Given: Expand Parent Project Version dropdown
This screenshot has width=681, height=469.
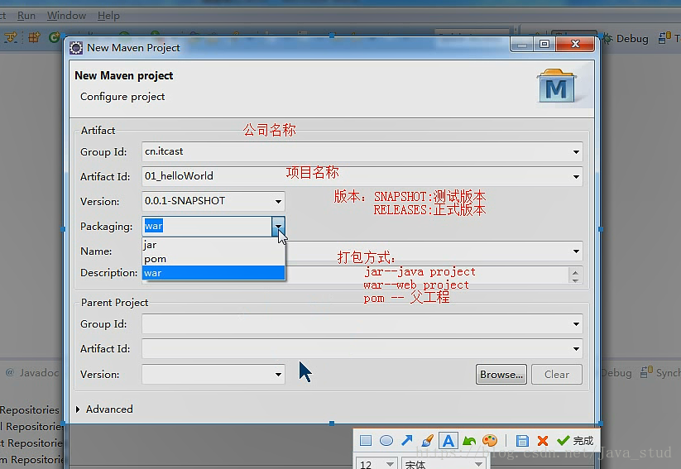Looking at the screenshot, I should (278, 375).
